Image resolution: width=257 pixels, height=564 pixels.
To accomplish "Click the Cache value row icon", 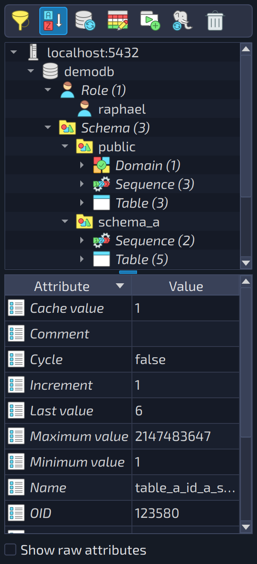I will [17, 308].
